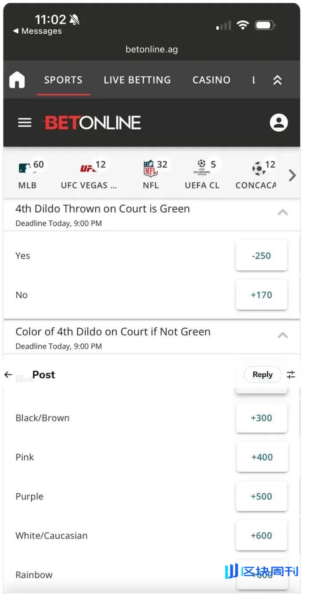The height and width of the screenshot is (594, 309).
Task: Select the NFL league icon
Action: click(151, 169)
